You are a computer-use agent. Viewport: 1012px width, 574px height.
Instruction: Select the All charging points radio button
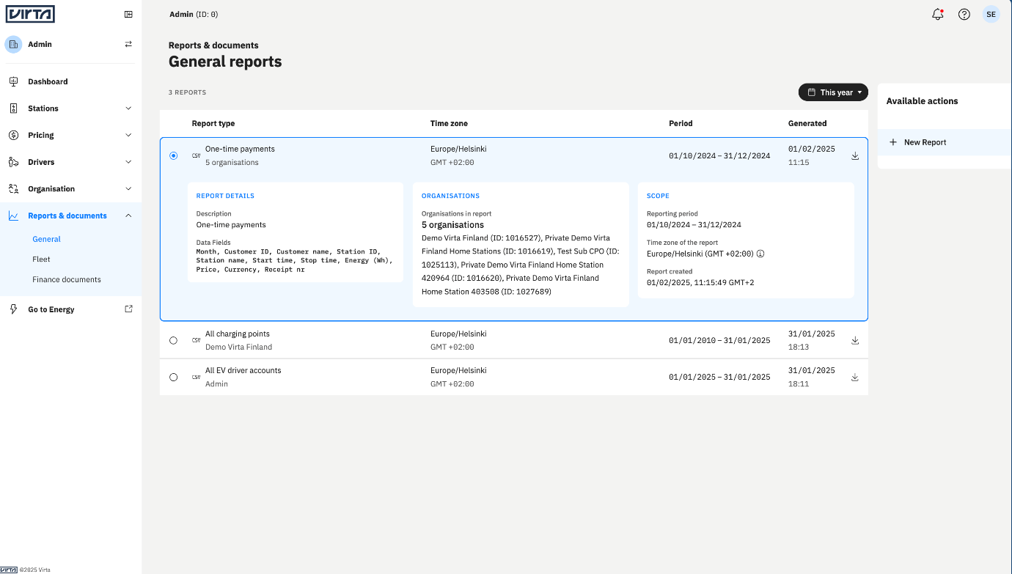(x=173, y=340)
